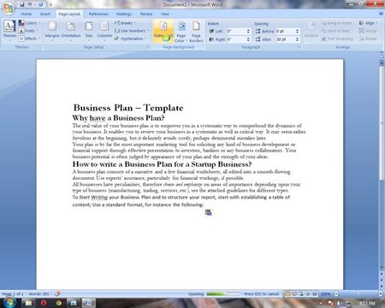Click Send to Back

click(x=335, y=31)
